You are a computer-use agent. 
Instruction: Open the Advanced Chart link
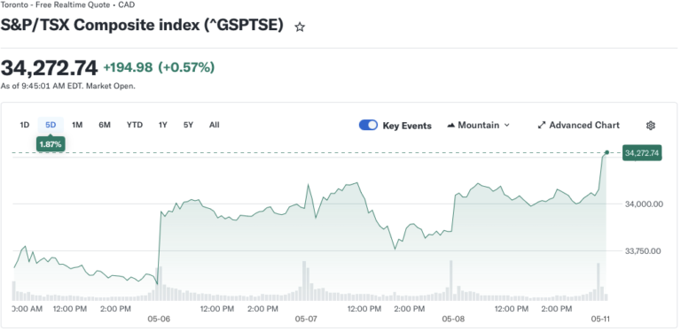tap(578, 125)
